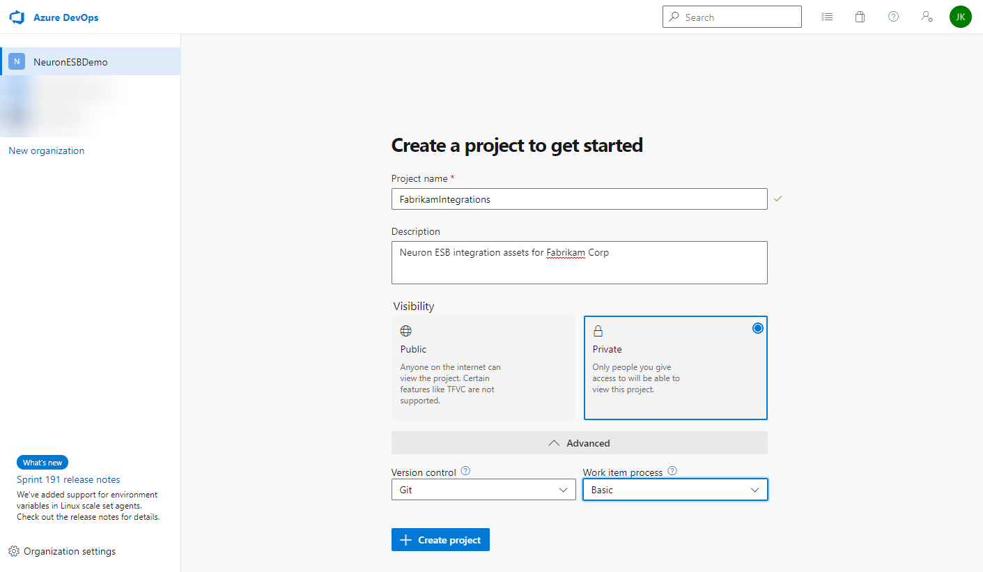Open Organization settings link text

70,551
